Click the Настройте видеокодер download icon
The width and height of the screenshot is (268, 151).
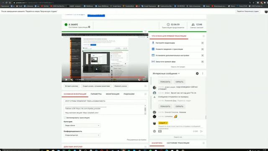153,43
